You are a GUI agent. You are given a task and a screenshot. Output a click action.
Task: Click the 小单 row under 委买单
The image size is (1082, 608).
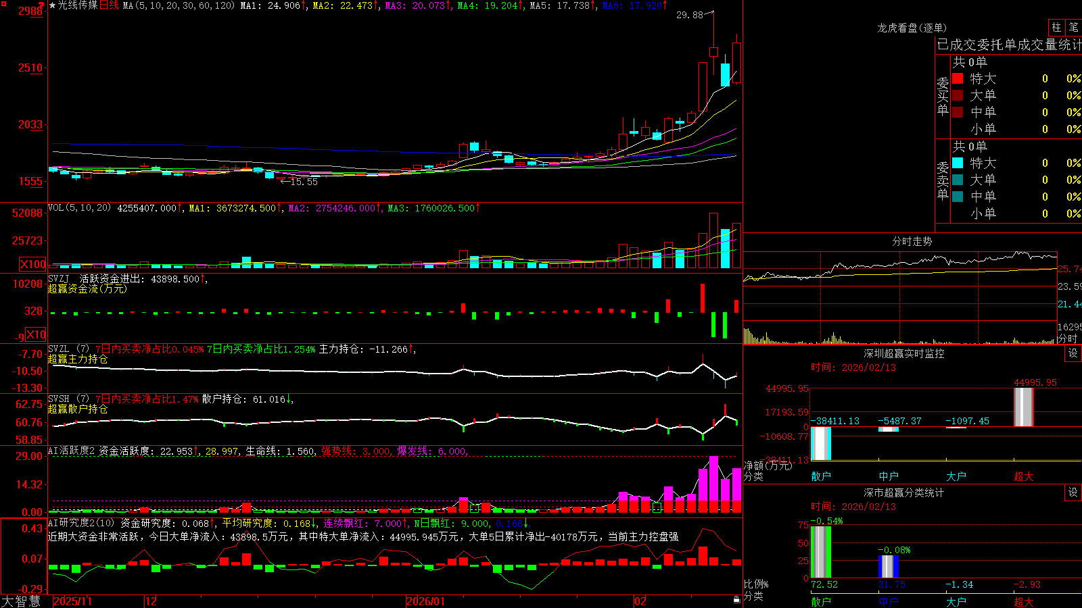pyautogui.click(x=1016, y=129)
